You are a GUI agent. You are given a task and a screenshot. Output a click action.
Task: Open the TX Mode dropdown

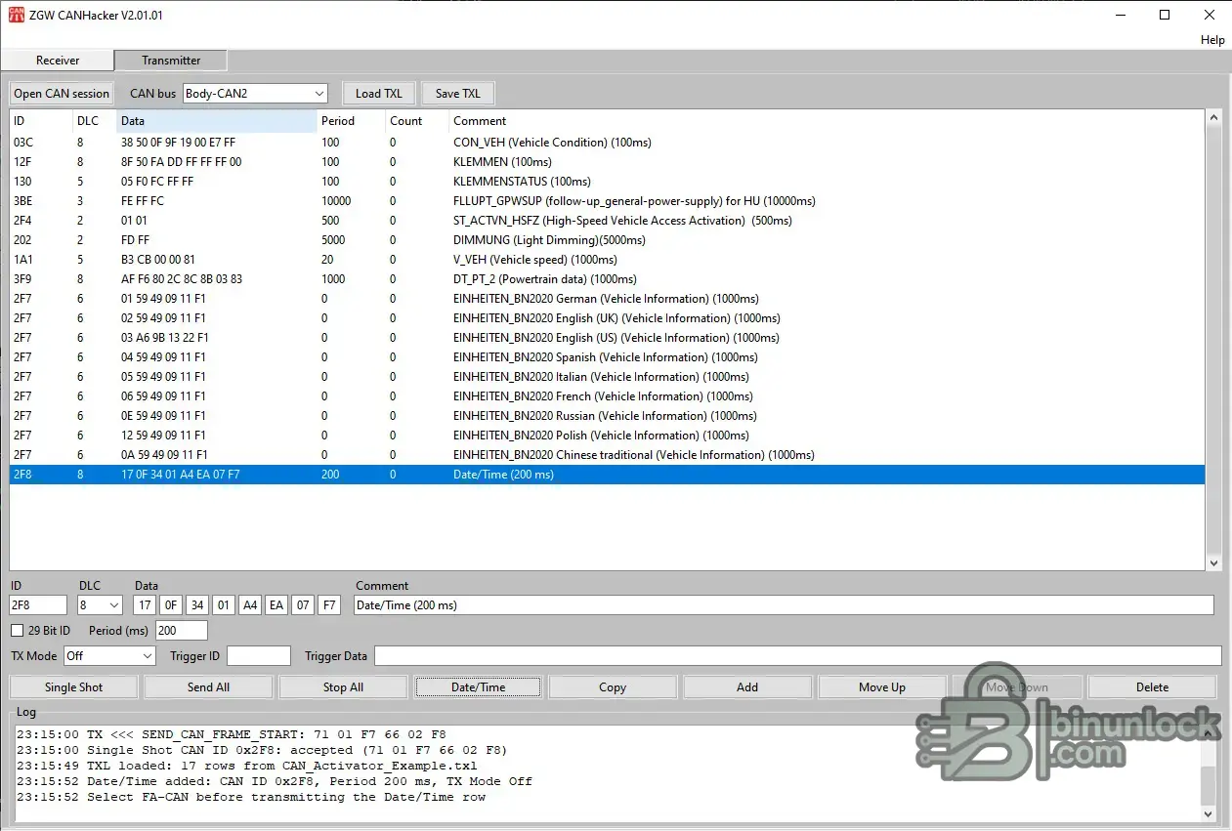point(109,656)
